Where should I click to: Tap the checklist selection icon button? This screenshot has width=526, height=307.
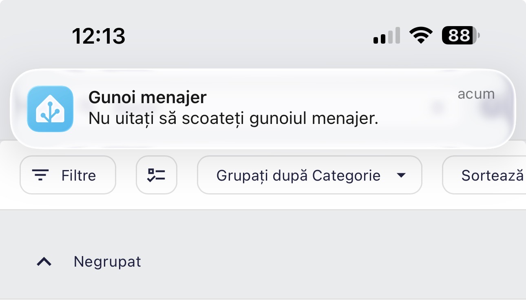pos(157,175)
